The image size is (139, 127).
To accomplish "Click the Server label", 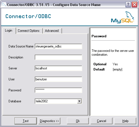I will 13,68.
